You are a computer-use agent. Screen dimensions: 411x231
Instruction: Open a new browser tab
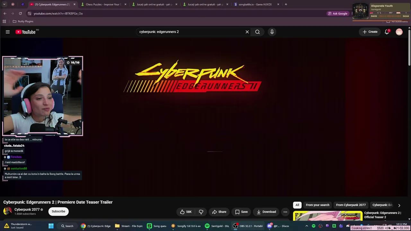[x=286, y=4]
